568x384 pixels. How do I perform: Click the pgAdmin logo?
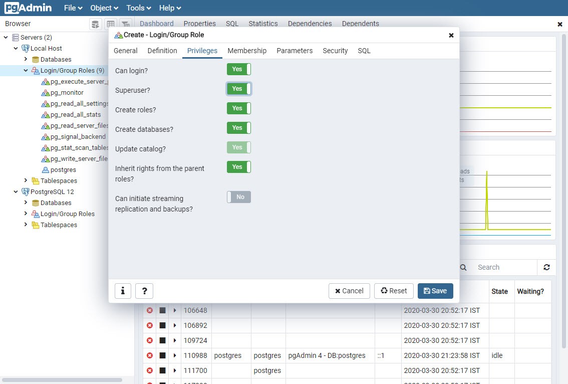point(28,8)
